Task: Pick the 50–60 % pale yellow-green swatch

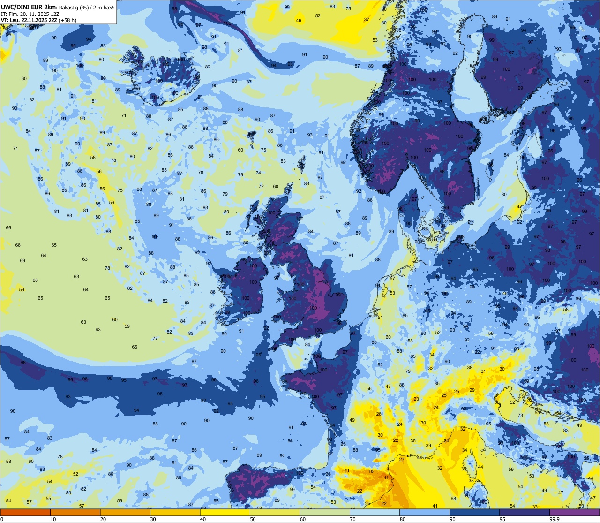Action: coord(275,513)
